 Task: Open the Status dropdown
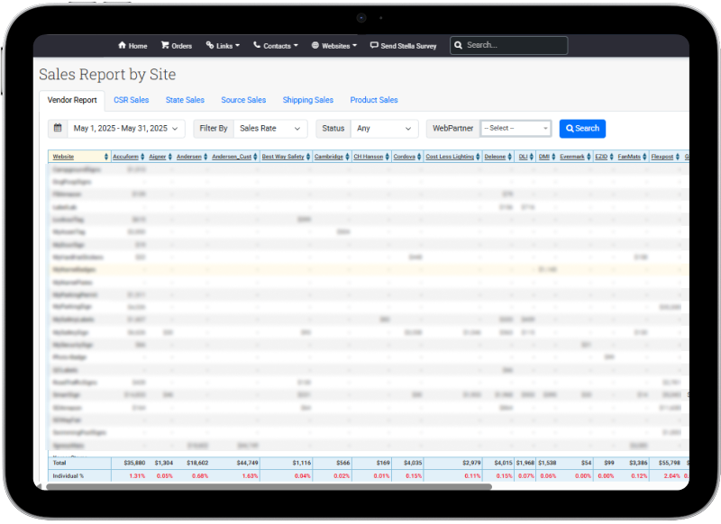point(384,129)
